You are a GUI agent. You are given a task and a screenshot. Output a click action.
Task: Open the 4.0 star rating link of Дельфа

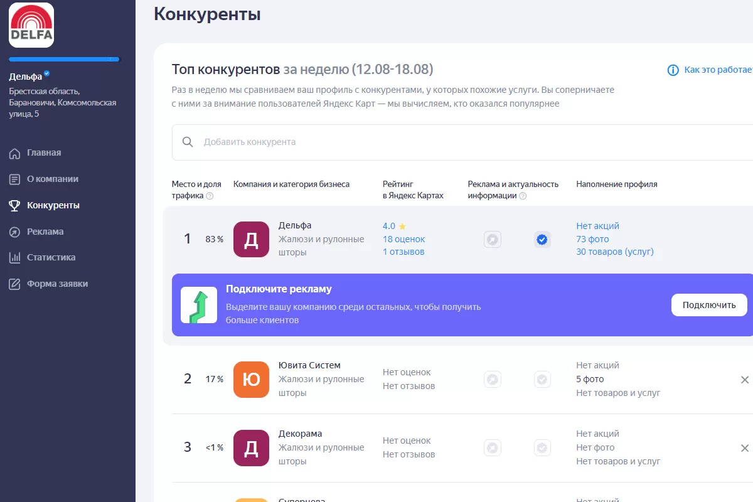tap(395, 226)
